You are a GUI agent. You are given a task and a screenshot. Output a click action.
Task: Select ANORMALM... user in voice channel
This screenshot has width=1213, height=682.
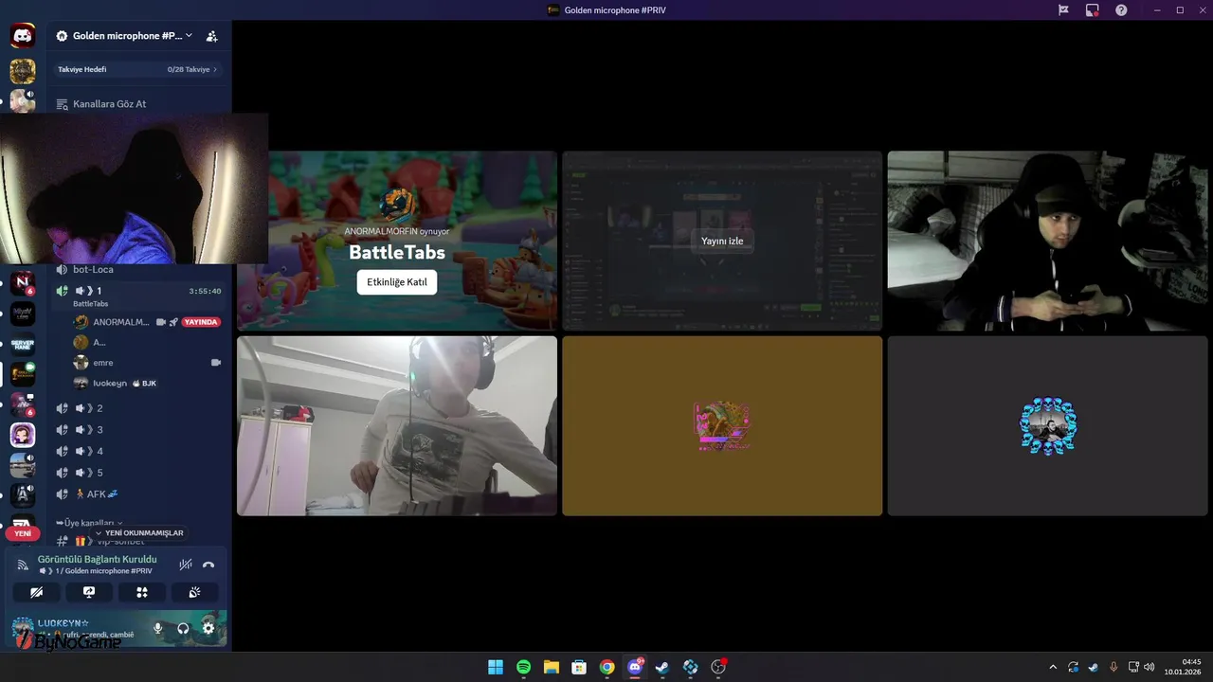[x=120, y=322]
